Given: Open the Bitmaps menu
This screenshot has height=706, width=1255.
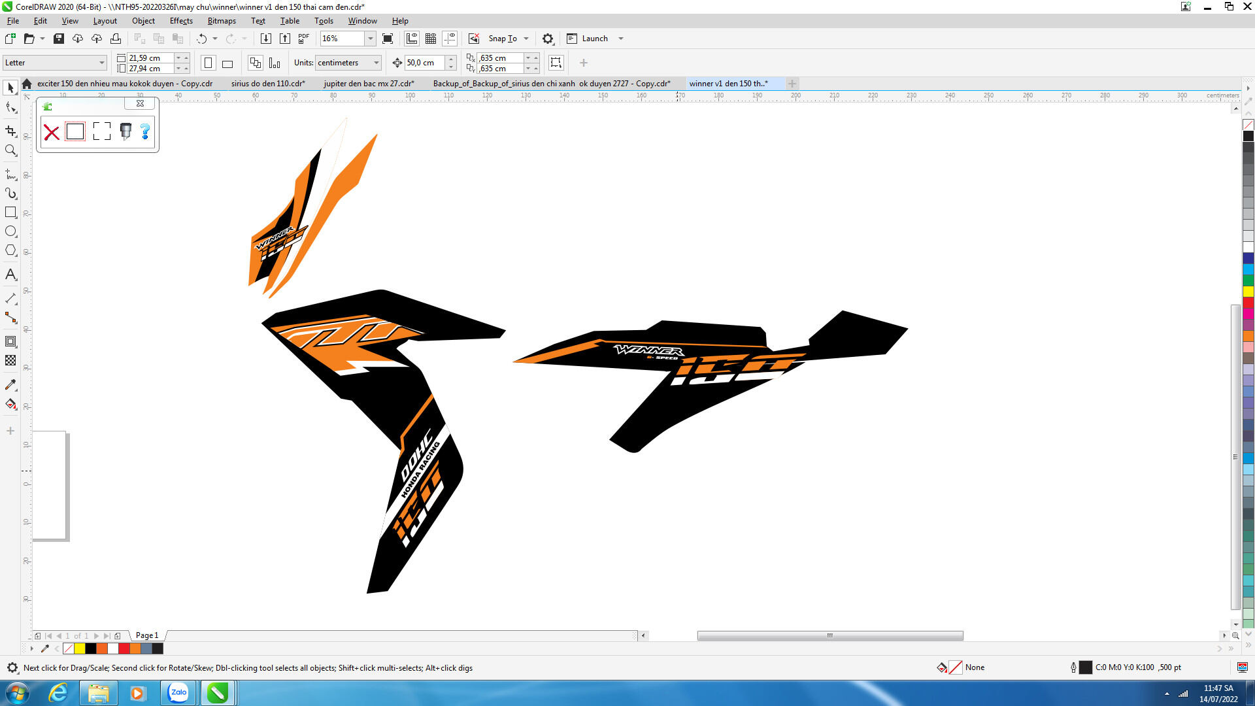Looking at the screenshot, I should point(222,21).
